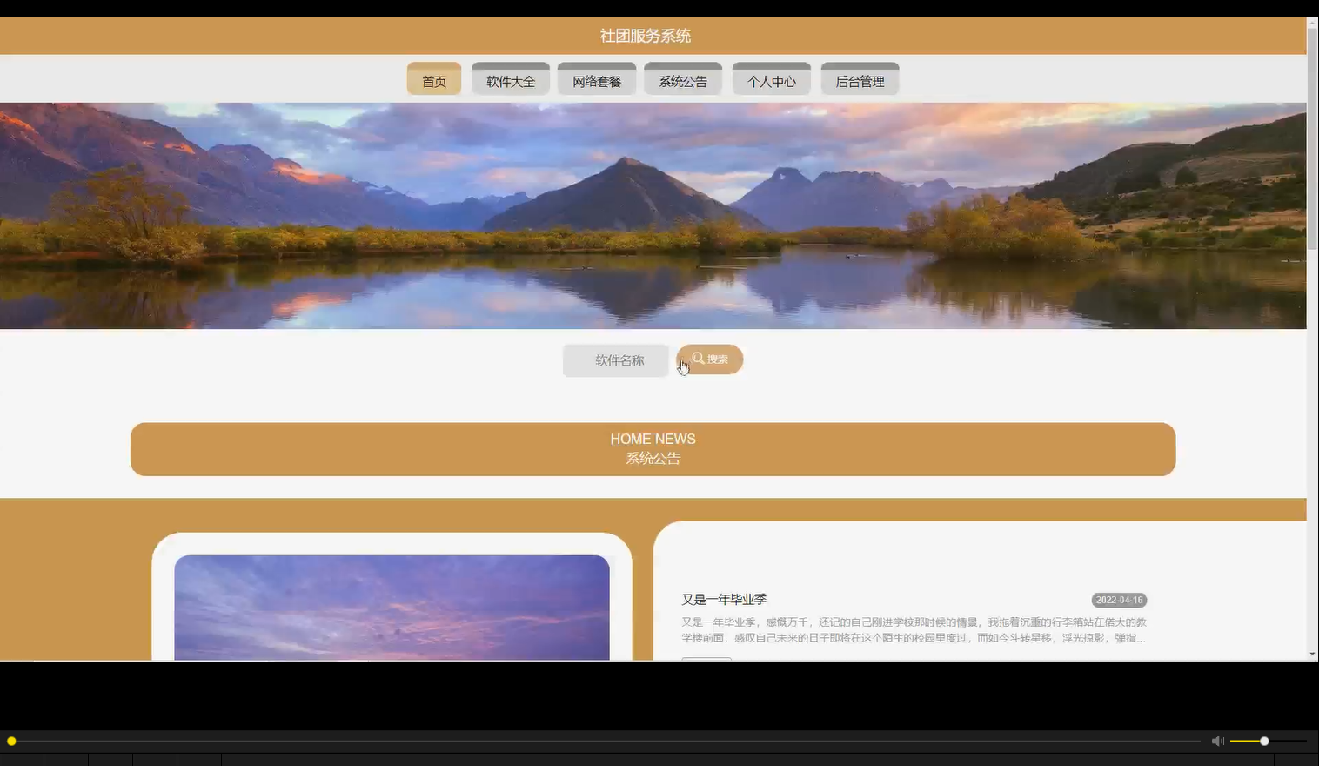Click the magnifier icon in search button
Image resolution: width=1319 pixels, height=766 pixels.
[698, 358]
